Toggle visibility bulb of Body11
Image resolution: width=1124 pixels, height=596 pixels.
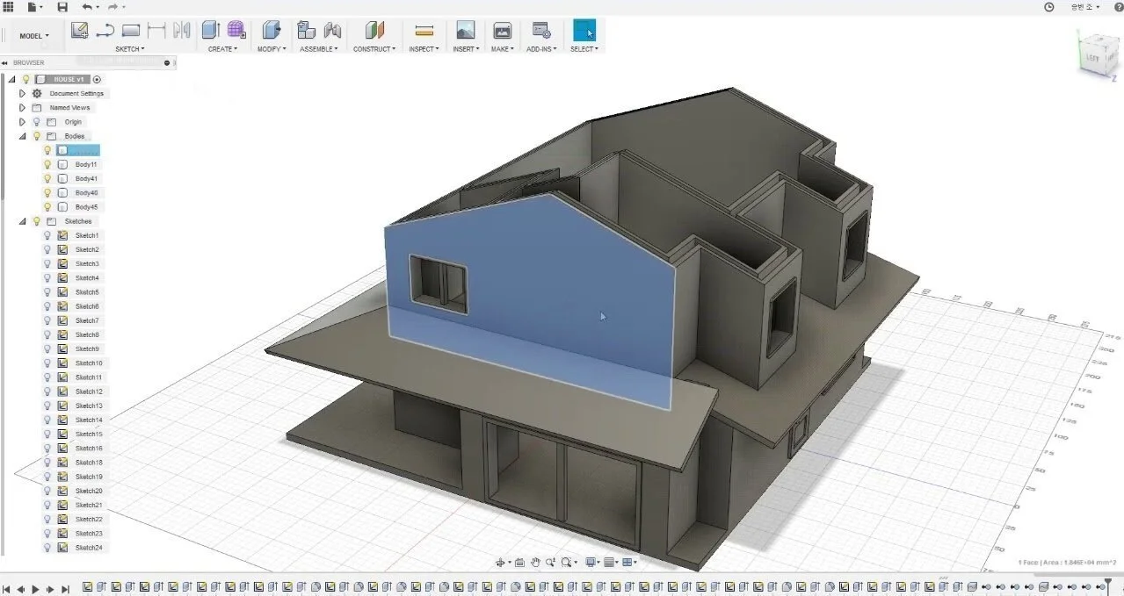click(x=47, y=164)
